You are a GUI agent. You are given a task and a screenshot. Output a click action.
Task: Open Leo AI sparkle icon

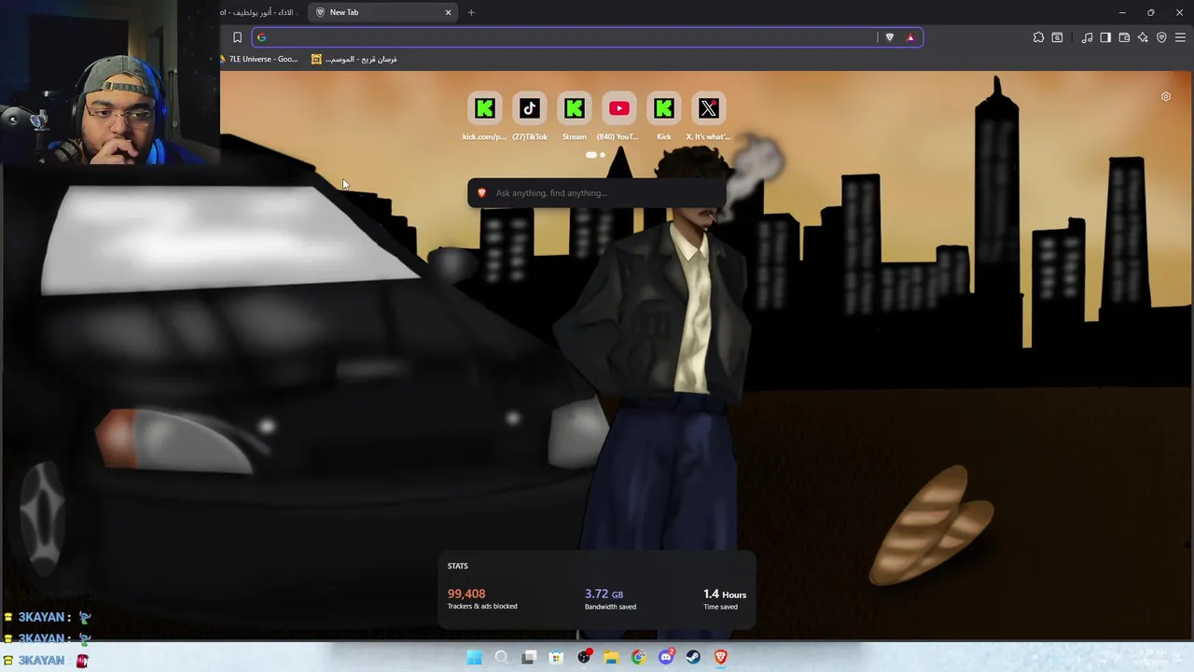pos(1143,37)
